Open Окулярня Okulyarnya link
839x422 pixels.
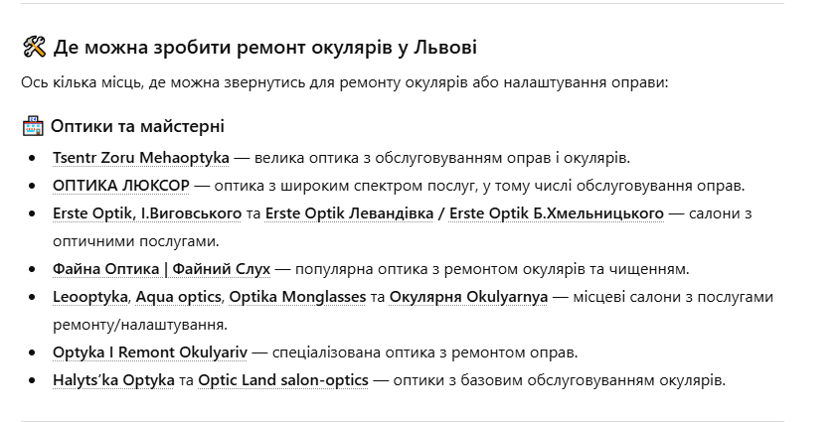pyautogui.click(x=468, y=297)
